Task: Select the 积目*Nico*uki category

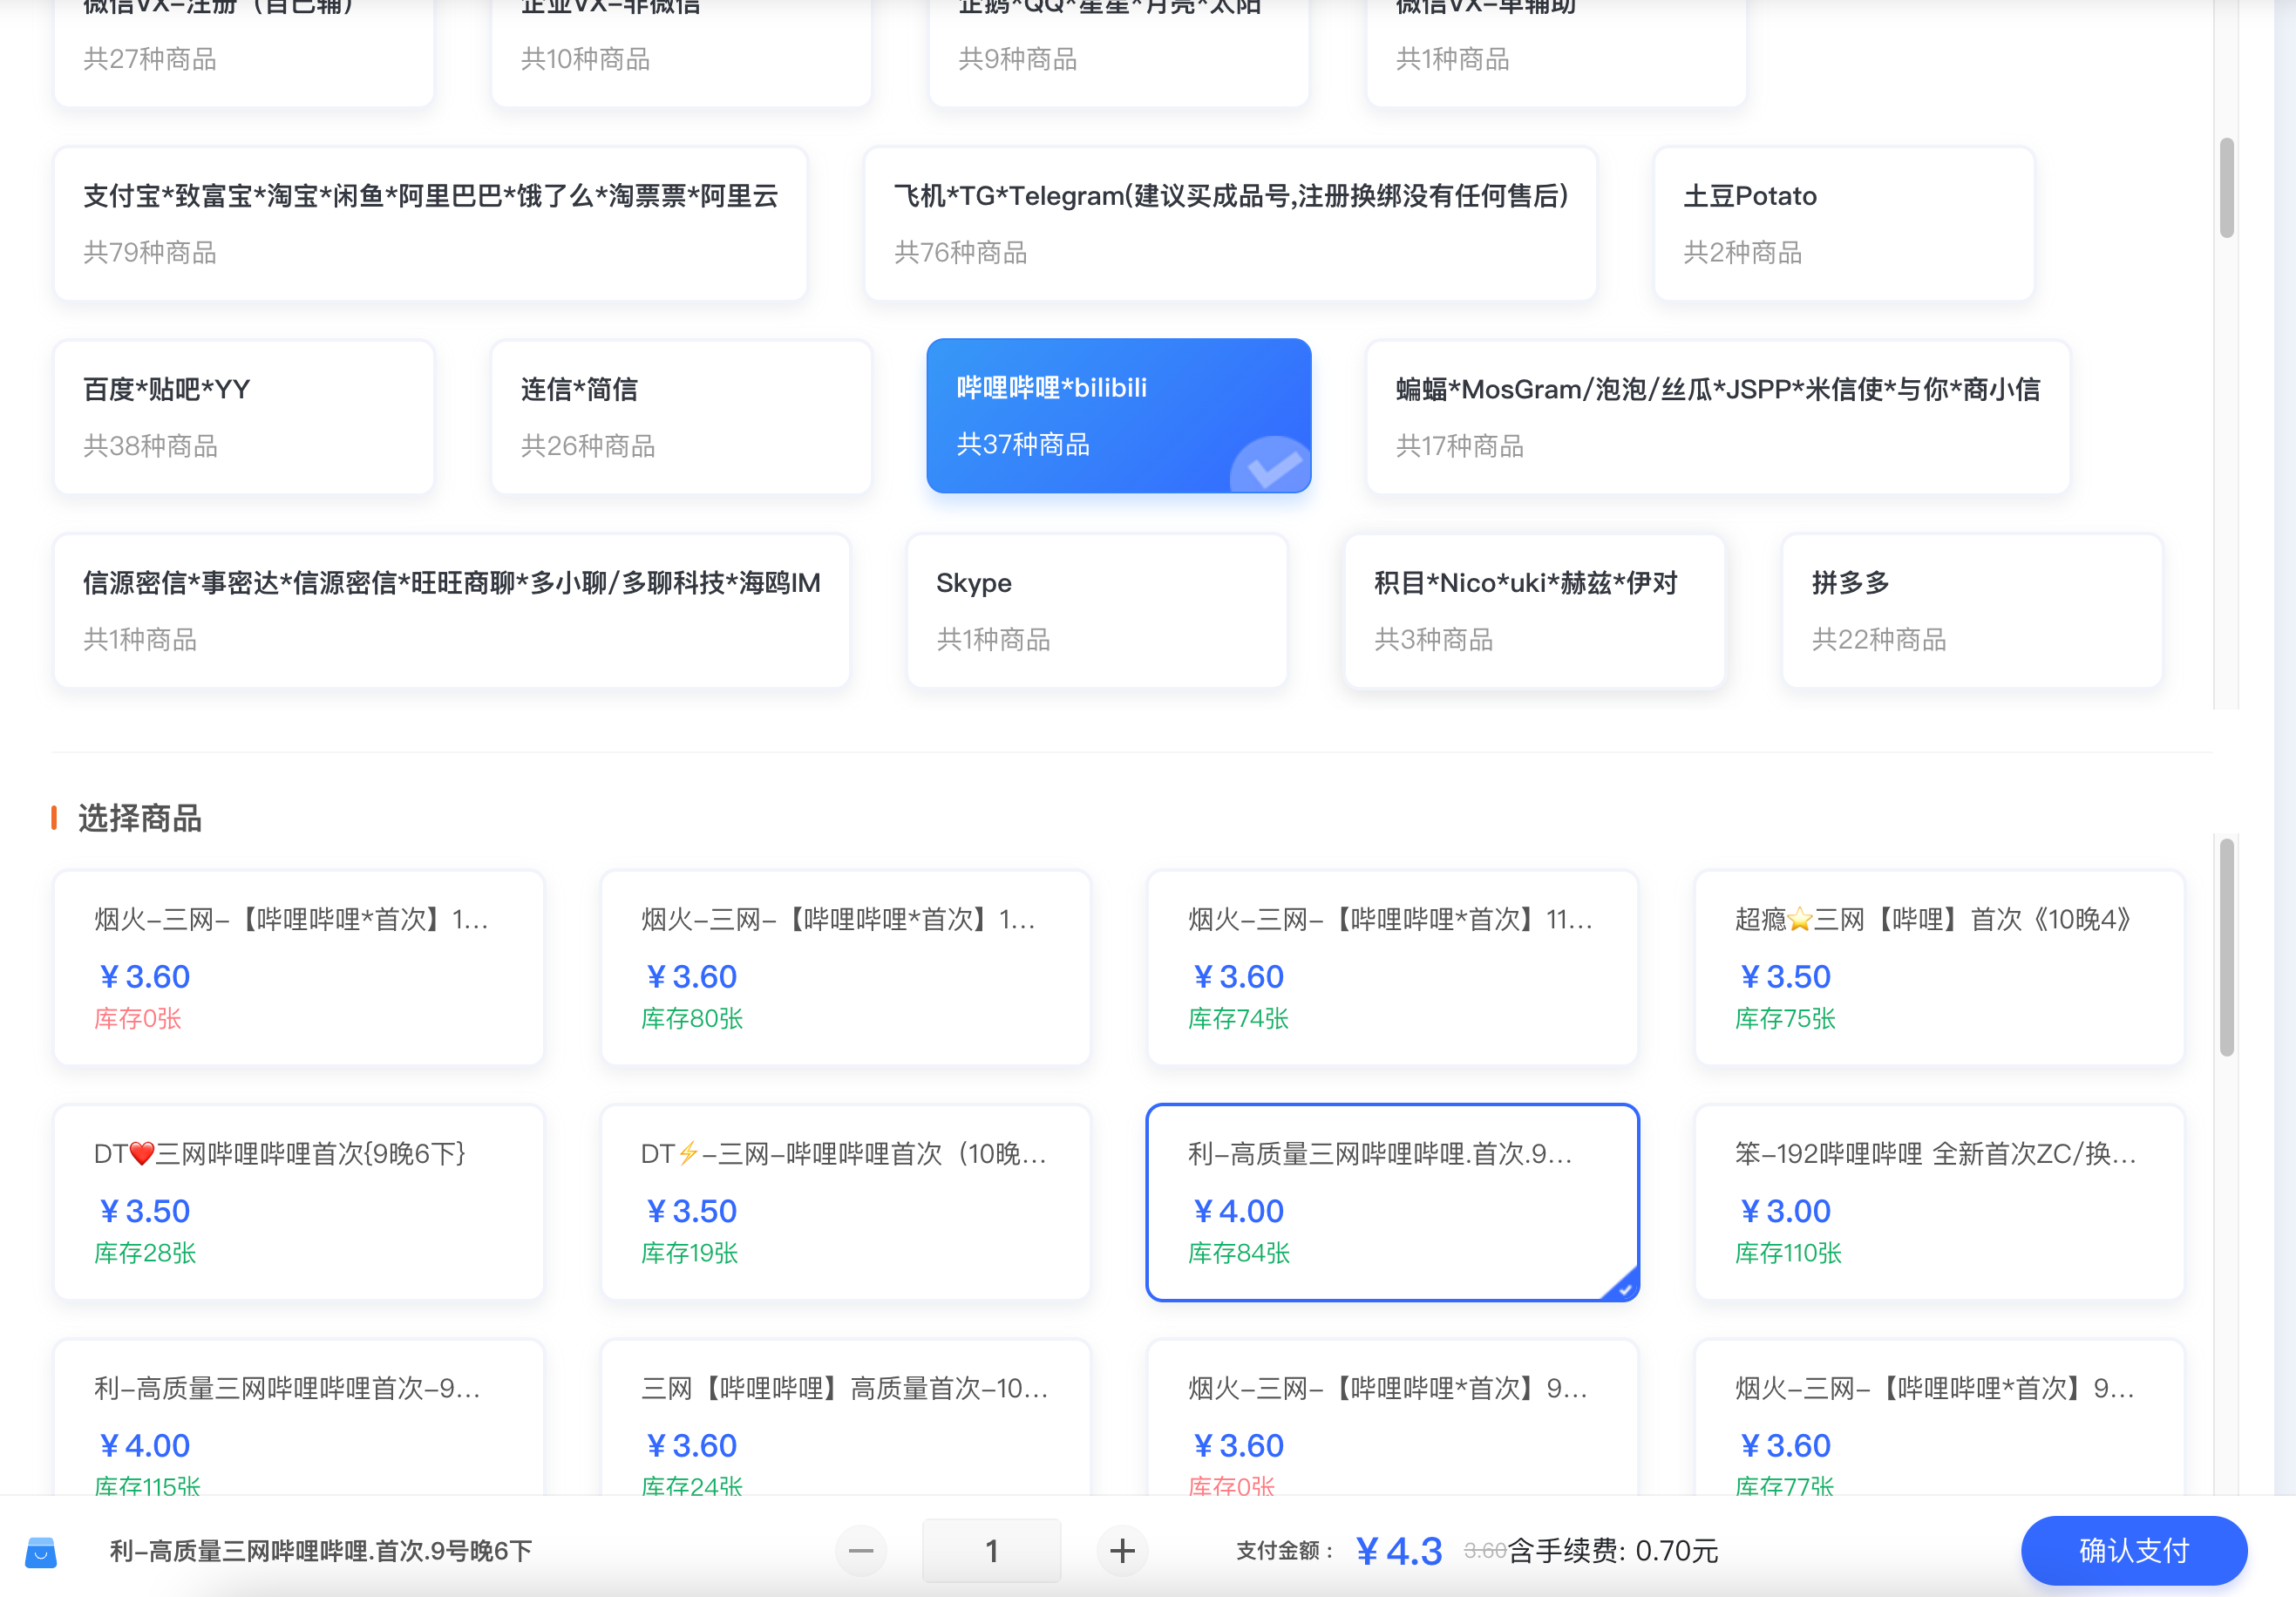Action: [x=1535, y=610]
